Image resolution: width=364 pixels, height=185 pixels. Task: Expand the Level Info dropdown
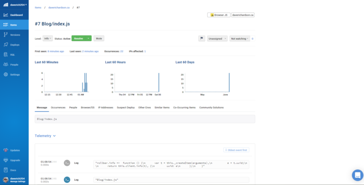47,38
